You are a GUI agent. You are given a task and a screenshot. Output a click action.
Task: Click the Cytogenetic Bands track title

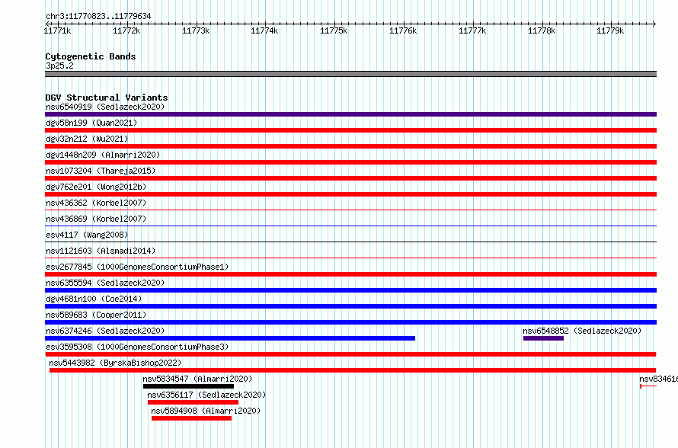point(91,56)
